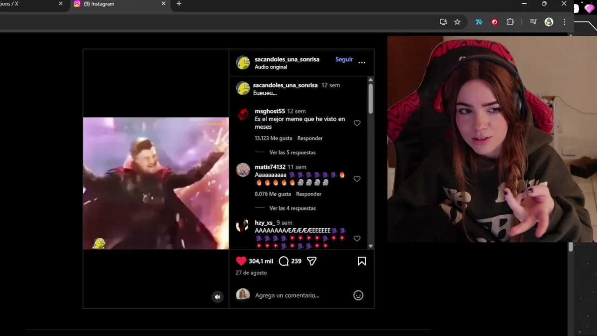Viewport: 597px width, 336px height.
Task: View 13.123 Me gusta likes list
Action: [x=273, y=138]
